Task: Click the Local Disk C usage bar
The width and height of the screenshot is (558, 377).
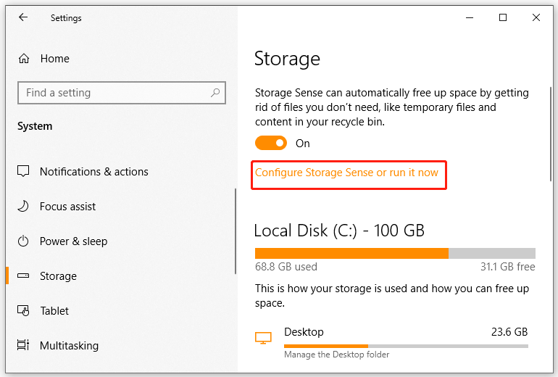Action: (x=395, y=254)
